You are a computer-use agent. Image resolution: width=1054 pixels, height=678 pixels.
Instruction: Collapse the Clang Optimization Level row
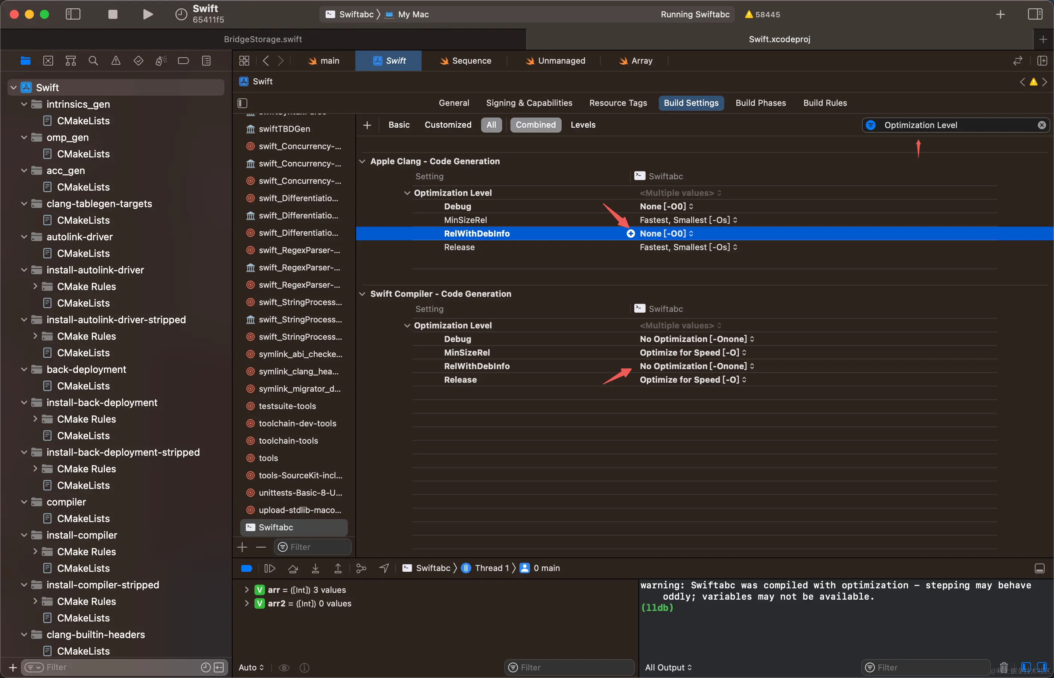click(x=407, y=193)
